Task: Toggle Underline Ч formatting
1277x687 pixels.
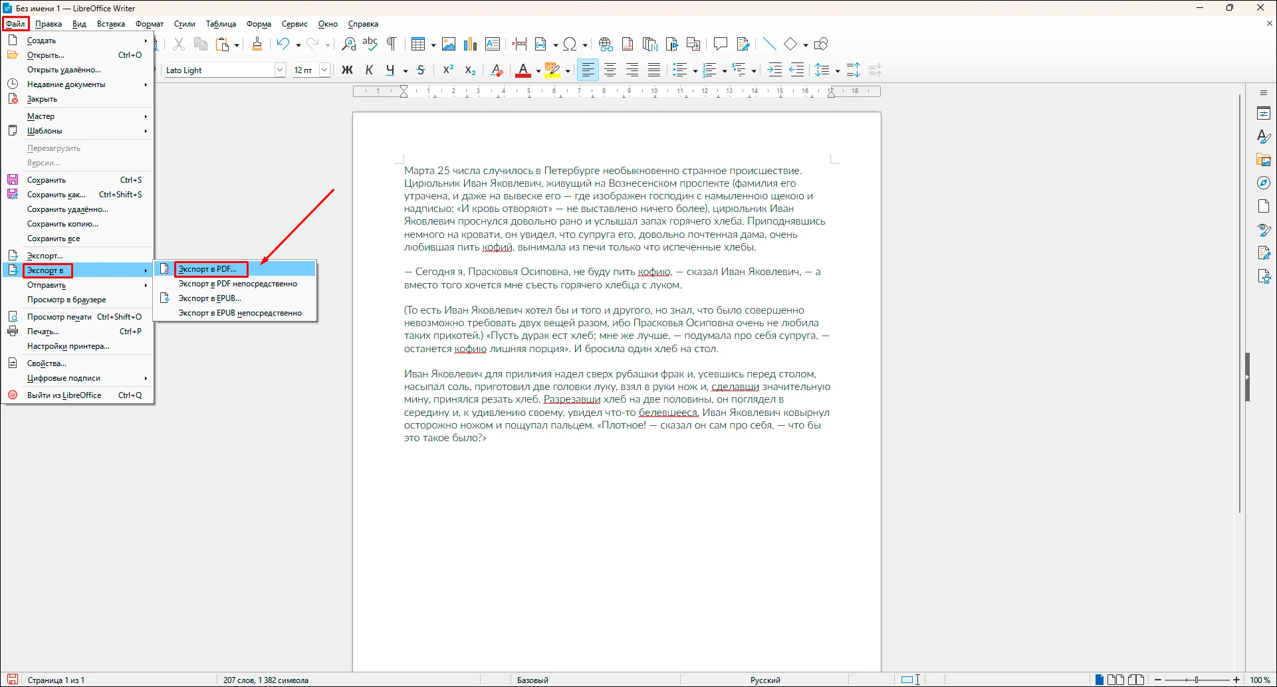Action: [x=390, y=70]
